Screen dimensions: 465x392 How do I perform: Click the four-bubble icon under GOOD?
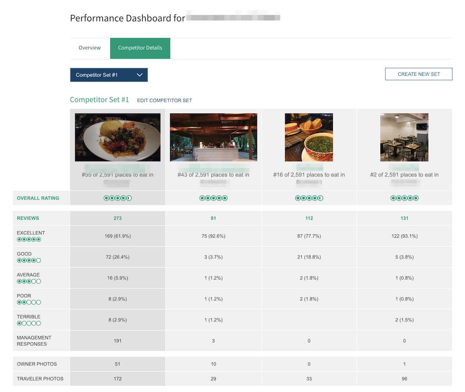tap(29, 261)
